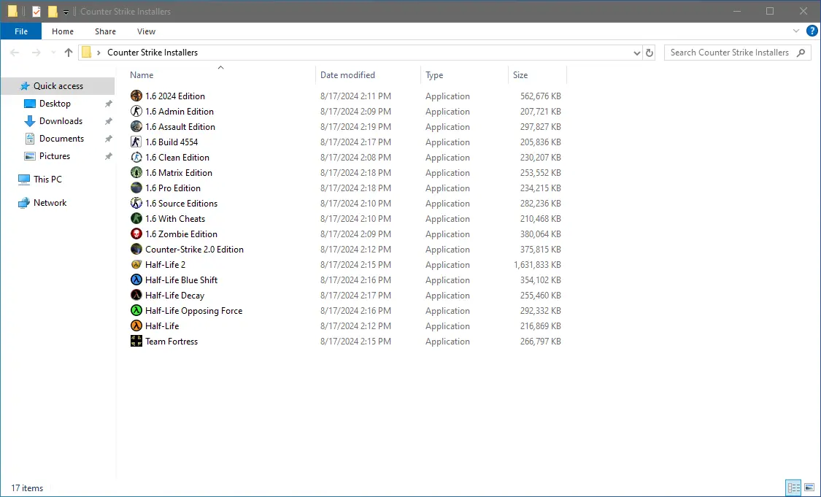Open recent locations dropdown arrow
Viewport: 821px width, 497px height.
coord(53,53)
